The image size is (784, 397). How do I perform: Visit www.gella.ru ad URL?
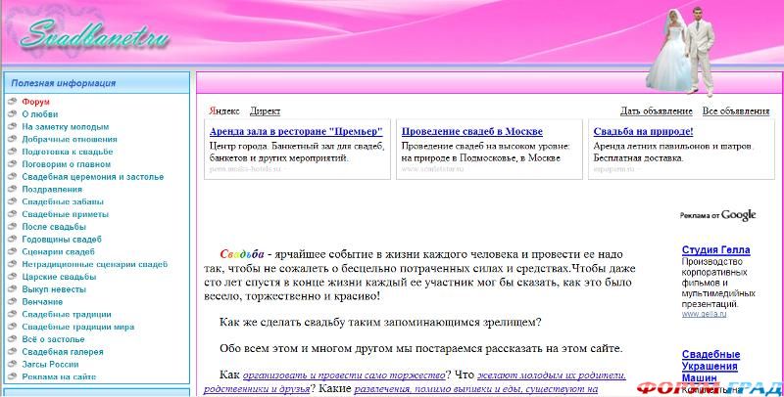[704, 314]
